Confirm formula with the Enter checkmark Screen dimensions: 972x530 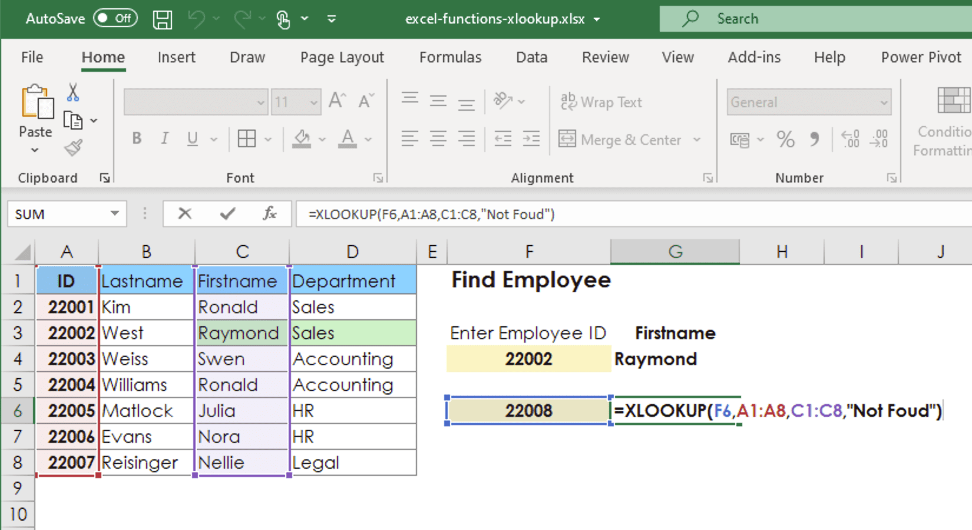point(227,214)
